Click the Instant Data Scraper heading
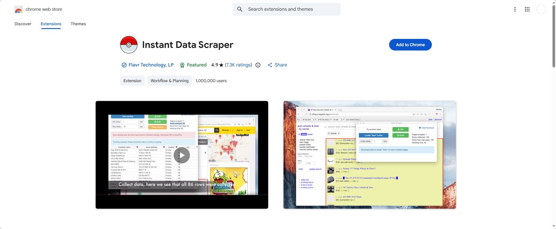556x229 pixels. click(x=188, y=45)
